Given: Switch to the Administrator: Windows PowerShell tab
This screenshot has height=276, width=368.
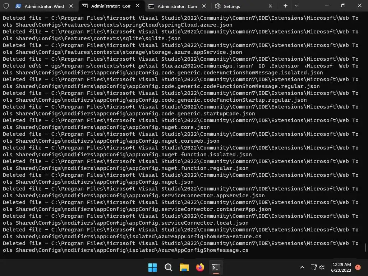Looking at the screenshot, I should coord(44,6).
